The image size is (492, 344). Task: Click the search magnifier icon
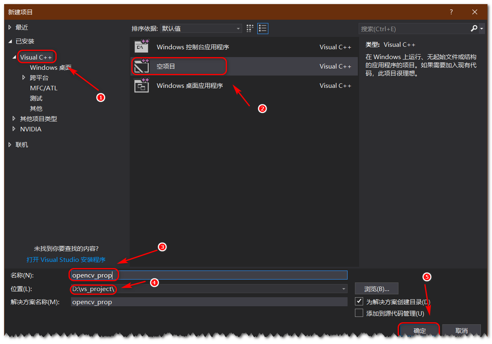coord(474,29)
